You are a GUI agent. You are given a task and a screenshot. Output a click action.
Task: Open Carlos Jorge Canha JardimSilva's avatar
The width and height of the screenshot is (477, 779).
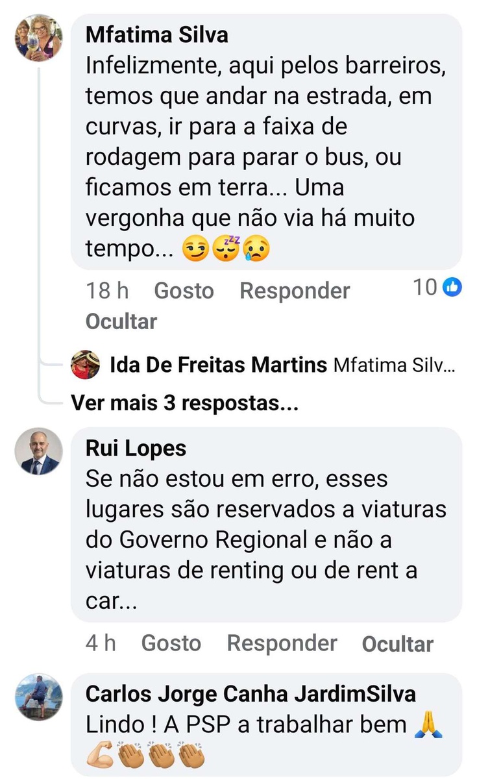tap(38, 697)
